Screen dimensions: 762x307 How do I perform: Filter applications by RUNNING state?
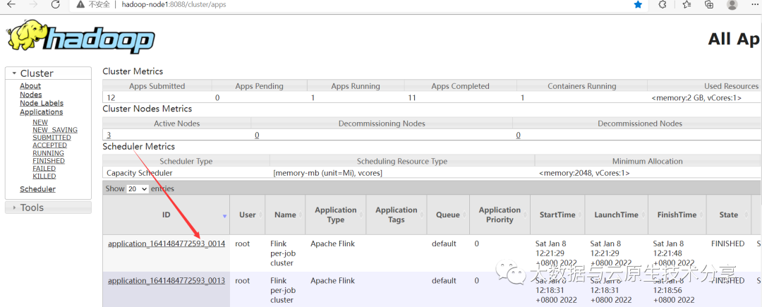coord(48,153)
